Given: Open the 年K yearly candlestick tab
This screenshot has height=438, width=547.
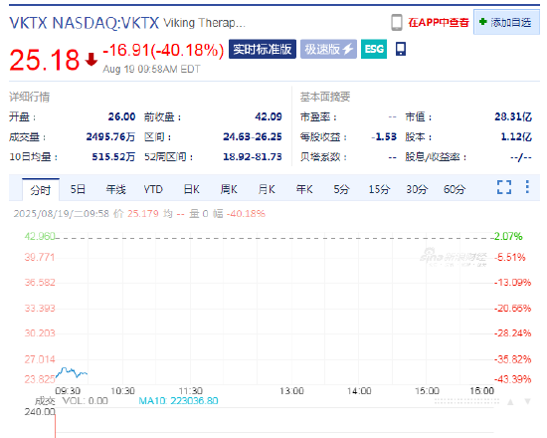Looking at the screenshot, I should pyautogui.click(x=304, y=189).
